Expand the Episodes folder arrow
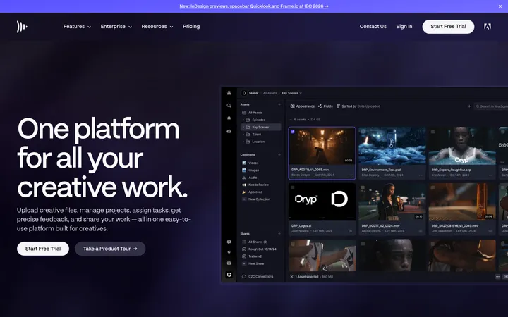The height and width of the screenshot is (317, 508). pyautogui.click(x=243, y=120)
